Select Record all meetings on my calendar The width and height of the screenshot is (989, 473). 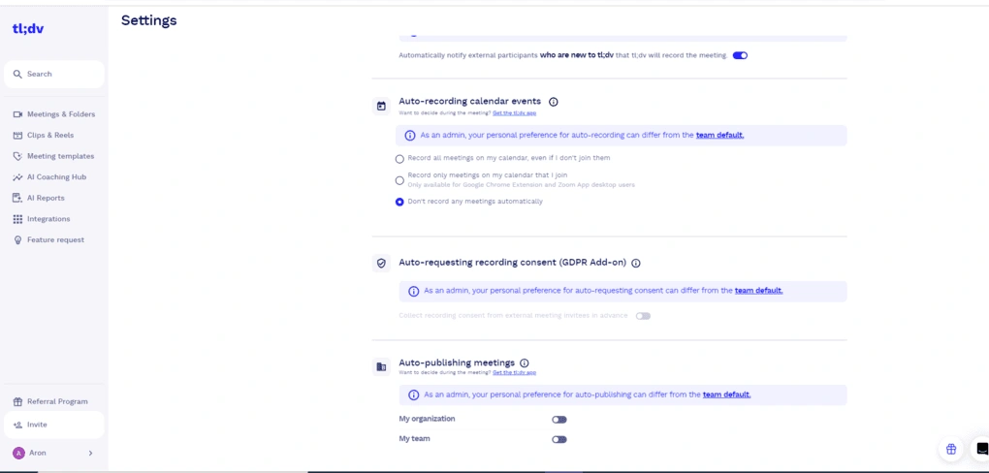(x=399, y=159)
